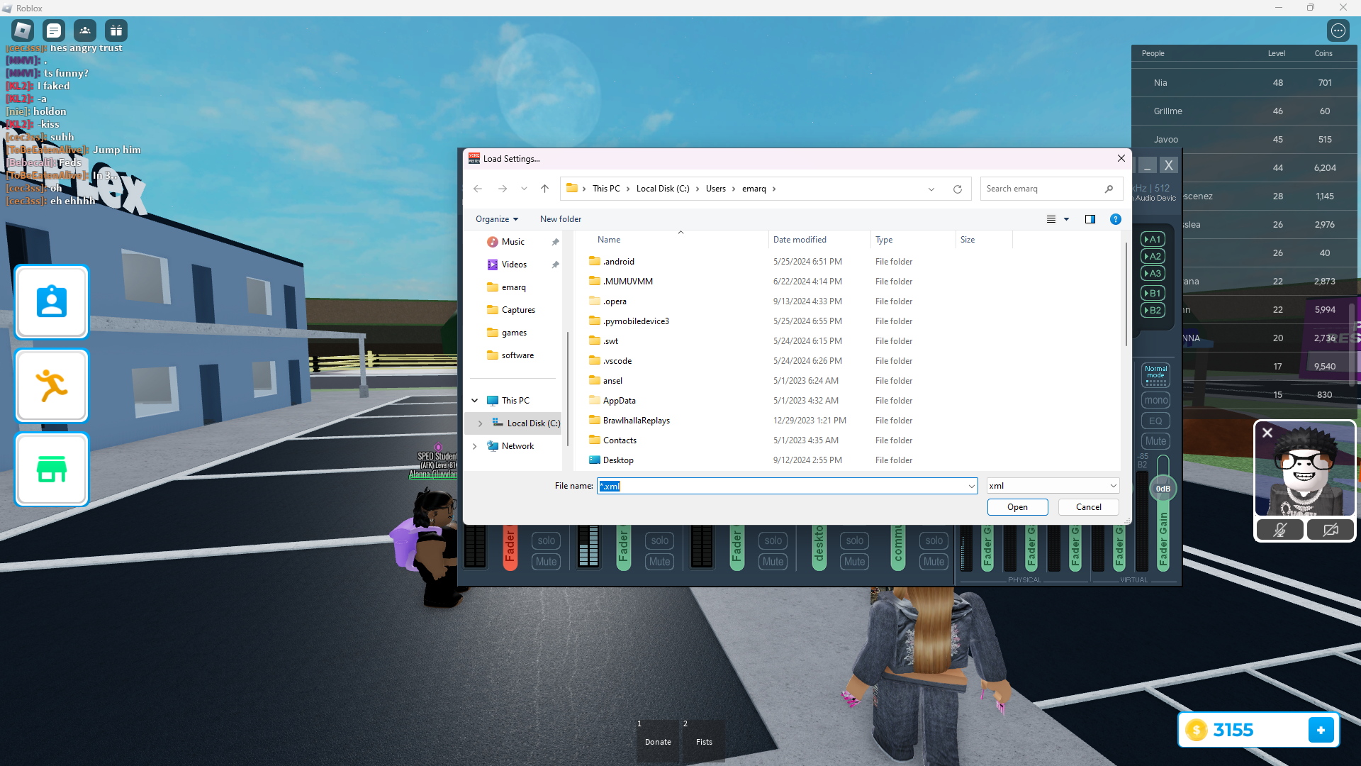Click the 0dB fader gain knob
The width and height of the screenshot is (1361, 766).
tap(1163, 489)
